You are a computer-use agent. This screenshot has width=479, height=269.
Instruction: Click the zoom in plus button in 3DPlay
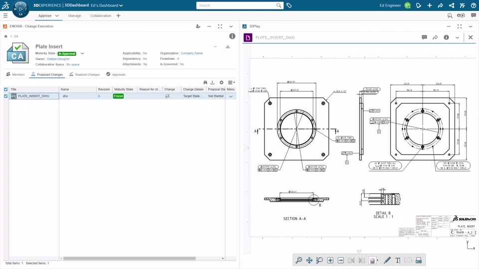click(x=330, y=260)
